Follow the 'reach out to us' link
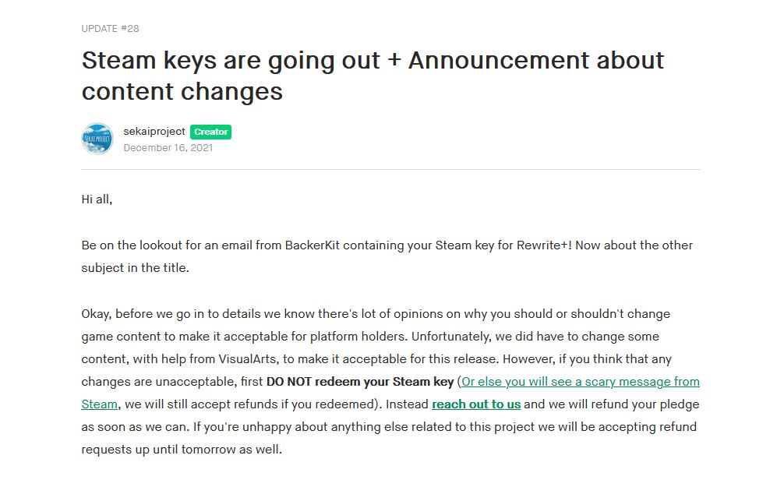777x480 pixels. (476, 404)
